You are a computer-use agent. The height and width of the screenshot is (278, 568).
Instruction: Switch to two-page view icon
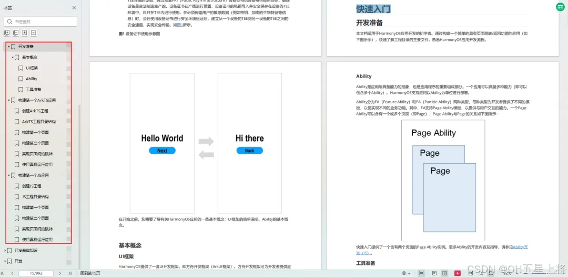(444, 273)
